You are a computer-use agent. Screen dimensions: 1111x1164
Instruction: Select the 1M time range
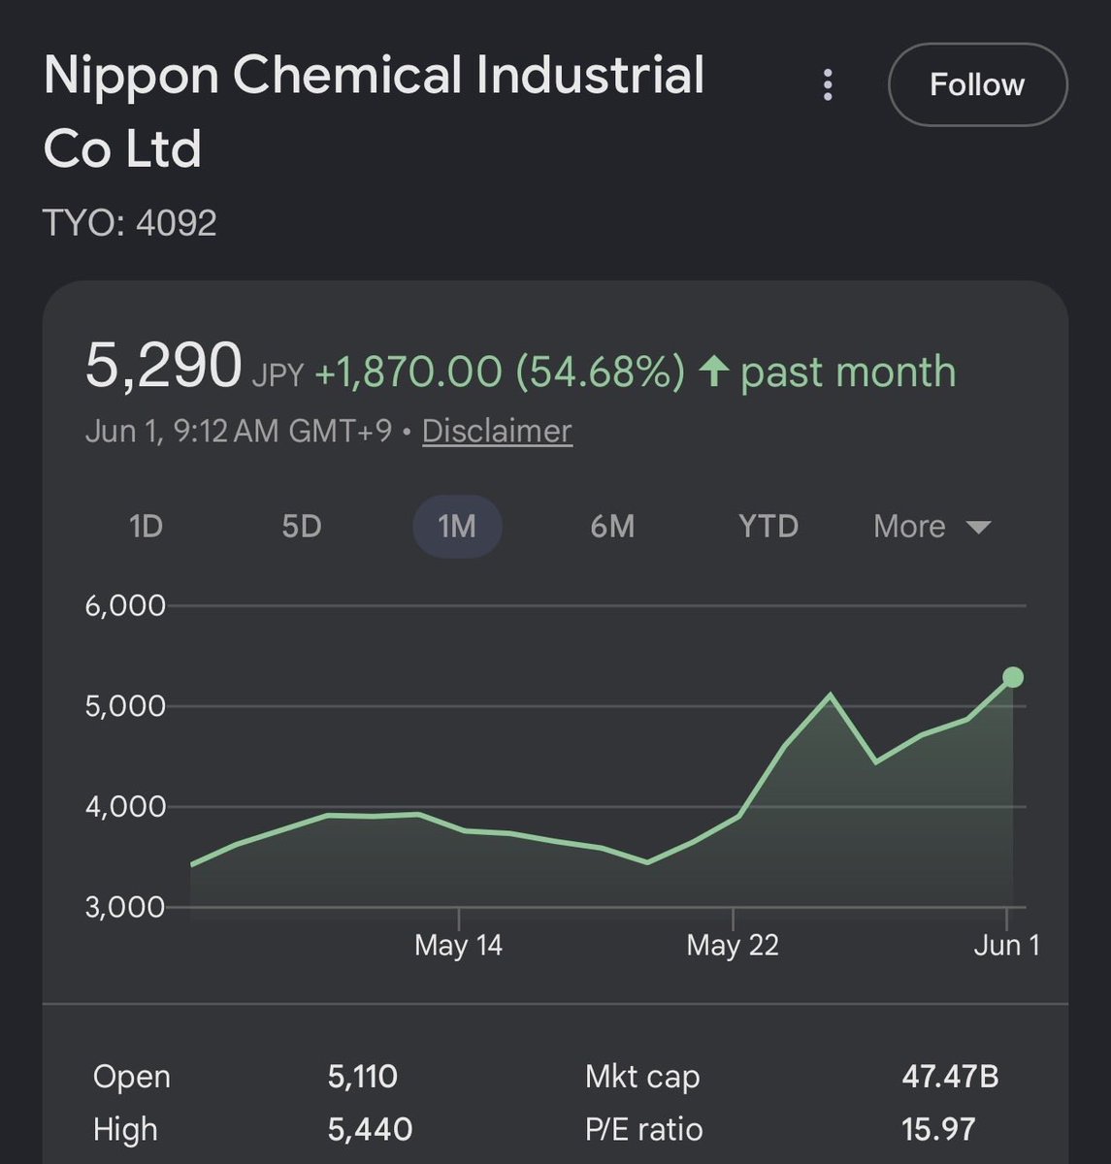(x=457, y=526)
